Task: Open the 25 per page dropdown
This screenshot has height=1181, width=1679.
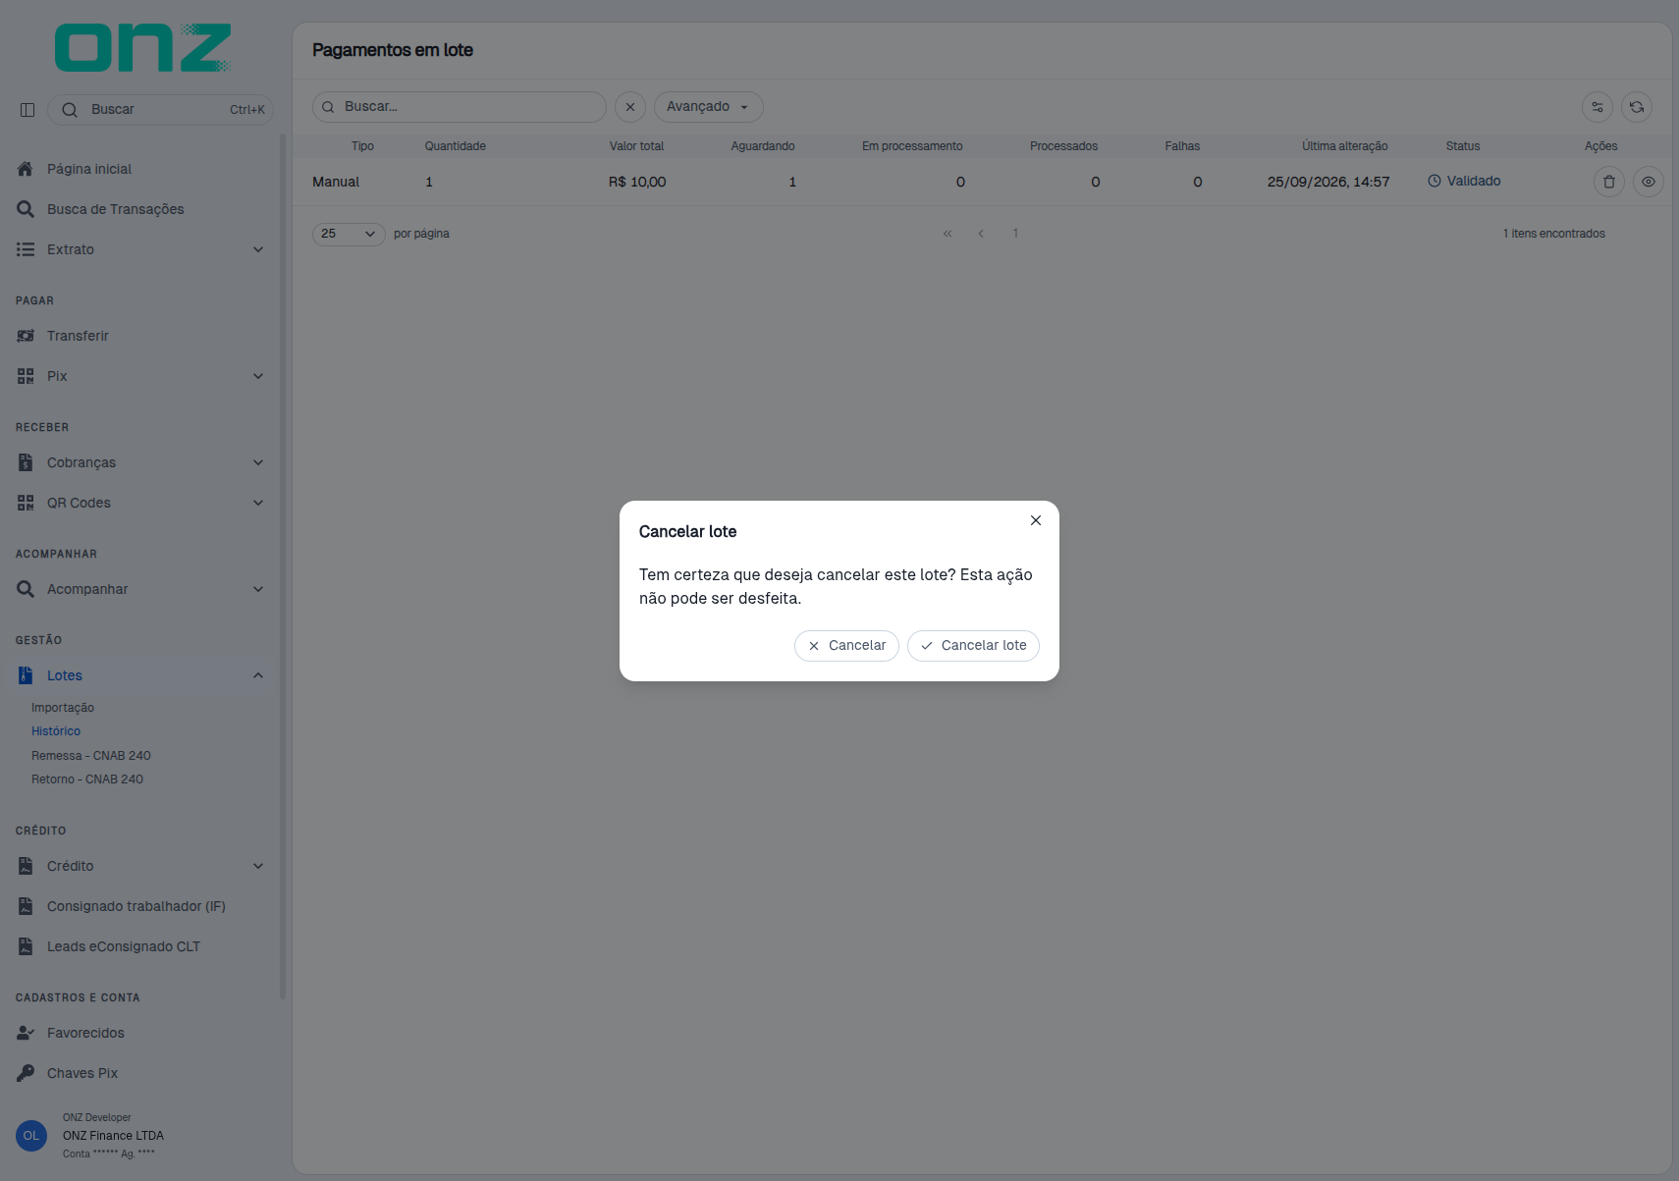Action: (x=349, y=234)
